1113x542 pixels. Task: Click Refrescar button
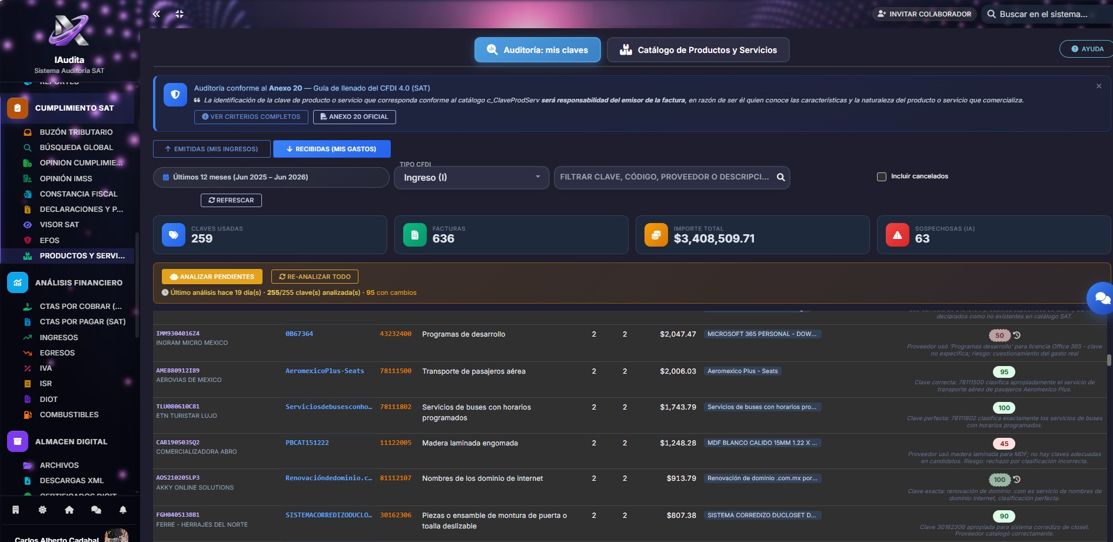(231, 200)
